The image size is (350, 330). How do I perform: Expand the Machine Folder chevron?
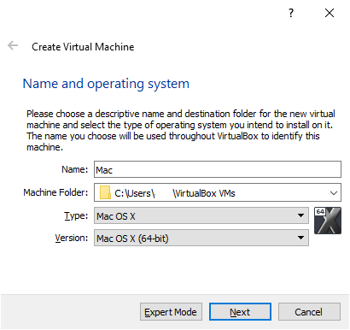[334, 193]
